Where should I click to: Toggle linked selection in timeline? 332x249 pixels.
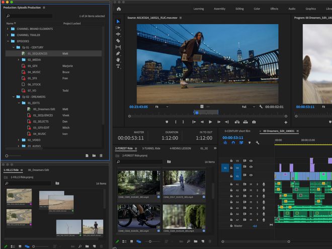tap(241, 143)
